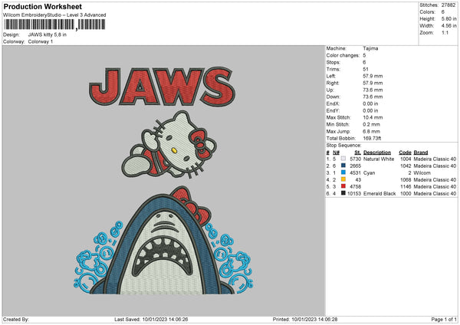The height and width of the screenshot is (325, 460).
Task: Click the "Created By:" footer label
Action: point(16,319)
